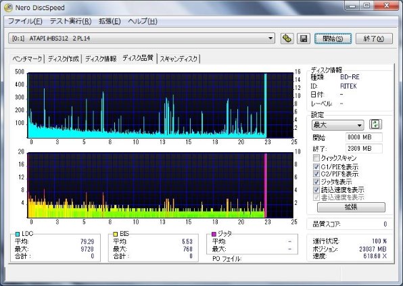Click the yellow BIS legend swatch
The image size is (403, 286).
116,234
